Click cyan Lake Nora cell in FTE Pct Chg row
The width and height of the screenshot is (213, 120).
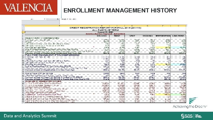pos(178,64)
